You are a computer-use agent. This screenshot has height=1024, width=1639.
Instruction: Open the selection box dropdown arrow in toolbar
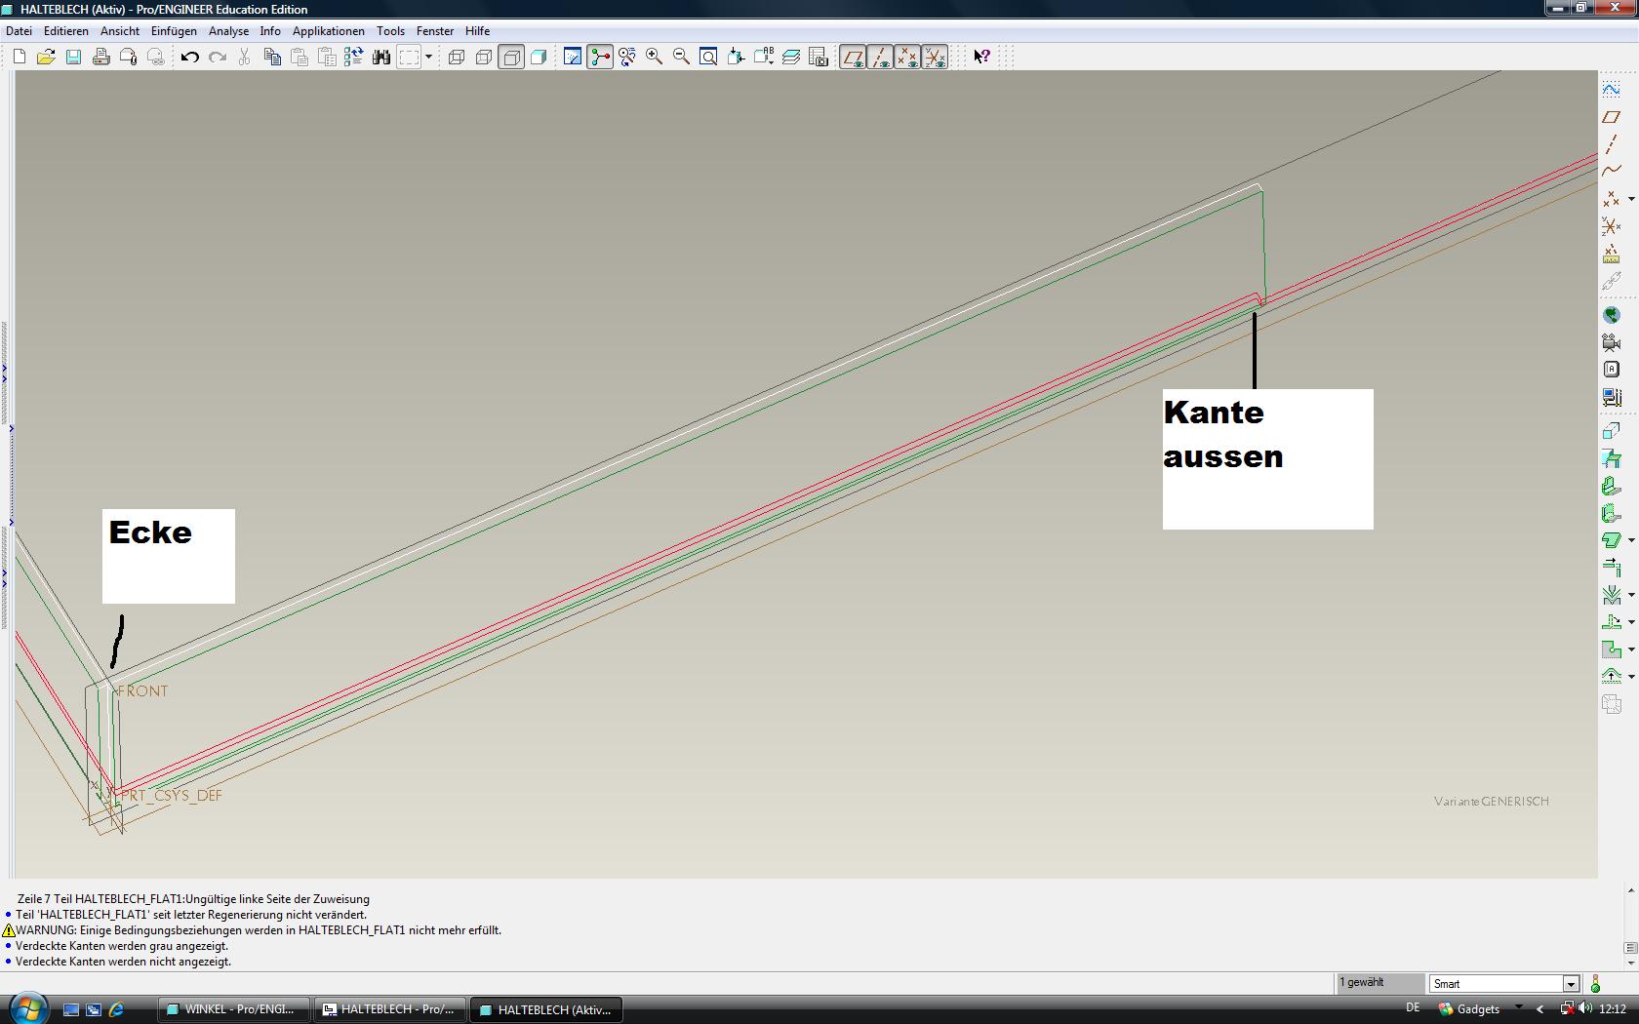[428, 57]
